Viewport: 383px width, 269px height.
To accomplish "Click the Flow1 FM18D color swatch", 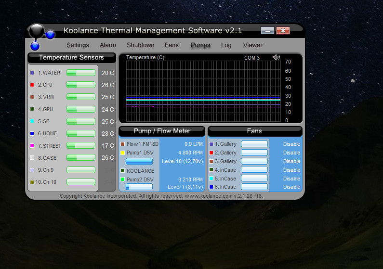I will tap(123, 144).
